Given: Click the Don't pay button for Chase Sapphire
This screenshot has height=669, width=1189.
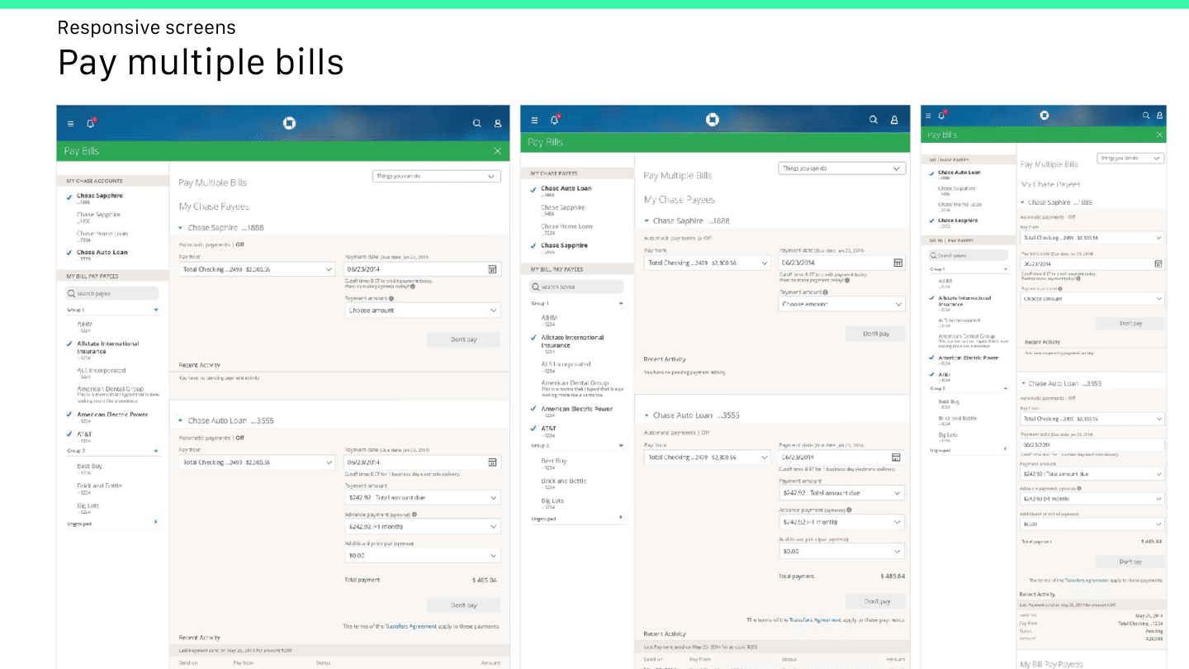Looking at the screenshot, I should click(462, 339).
